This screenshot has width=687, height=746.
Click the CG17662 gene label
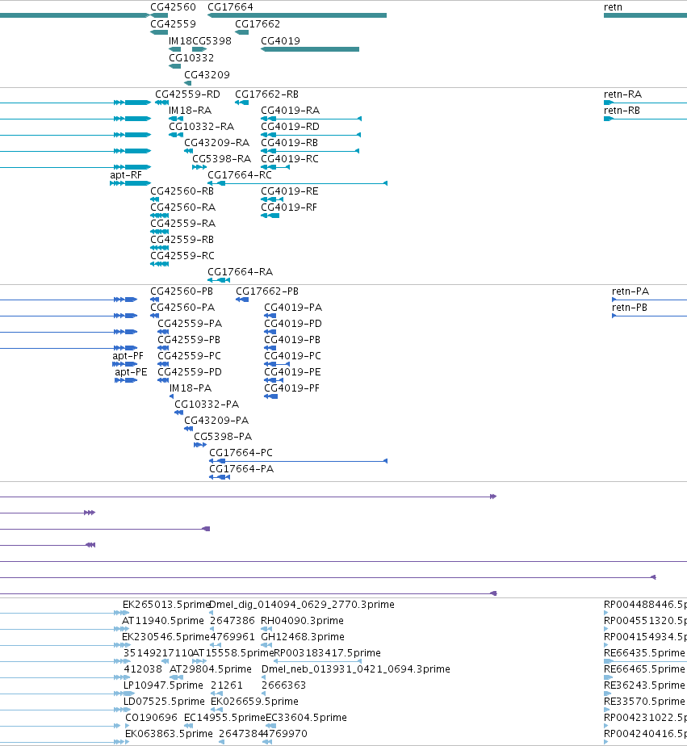coord(258,23)
